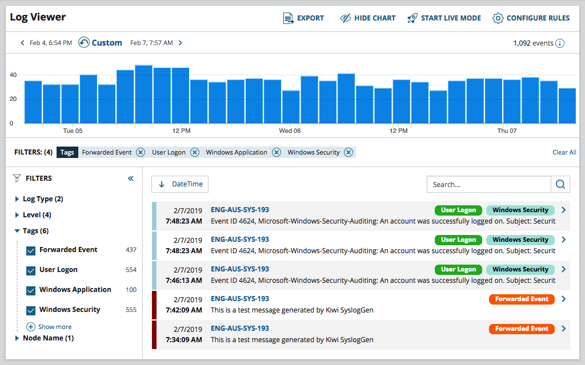The width and height of the screenshot is (585, 365).
Task: Click the Clear All filters link
Action: coord(564,152)
